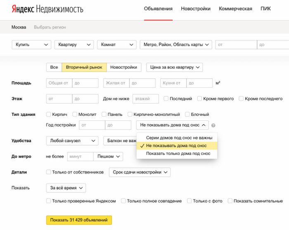Click the Год постройки 'от' field
Image resolution: width=289 pixels, height=230 pixels.
[x=92, y=125]
